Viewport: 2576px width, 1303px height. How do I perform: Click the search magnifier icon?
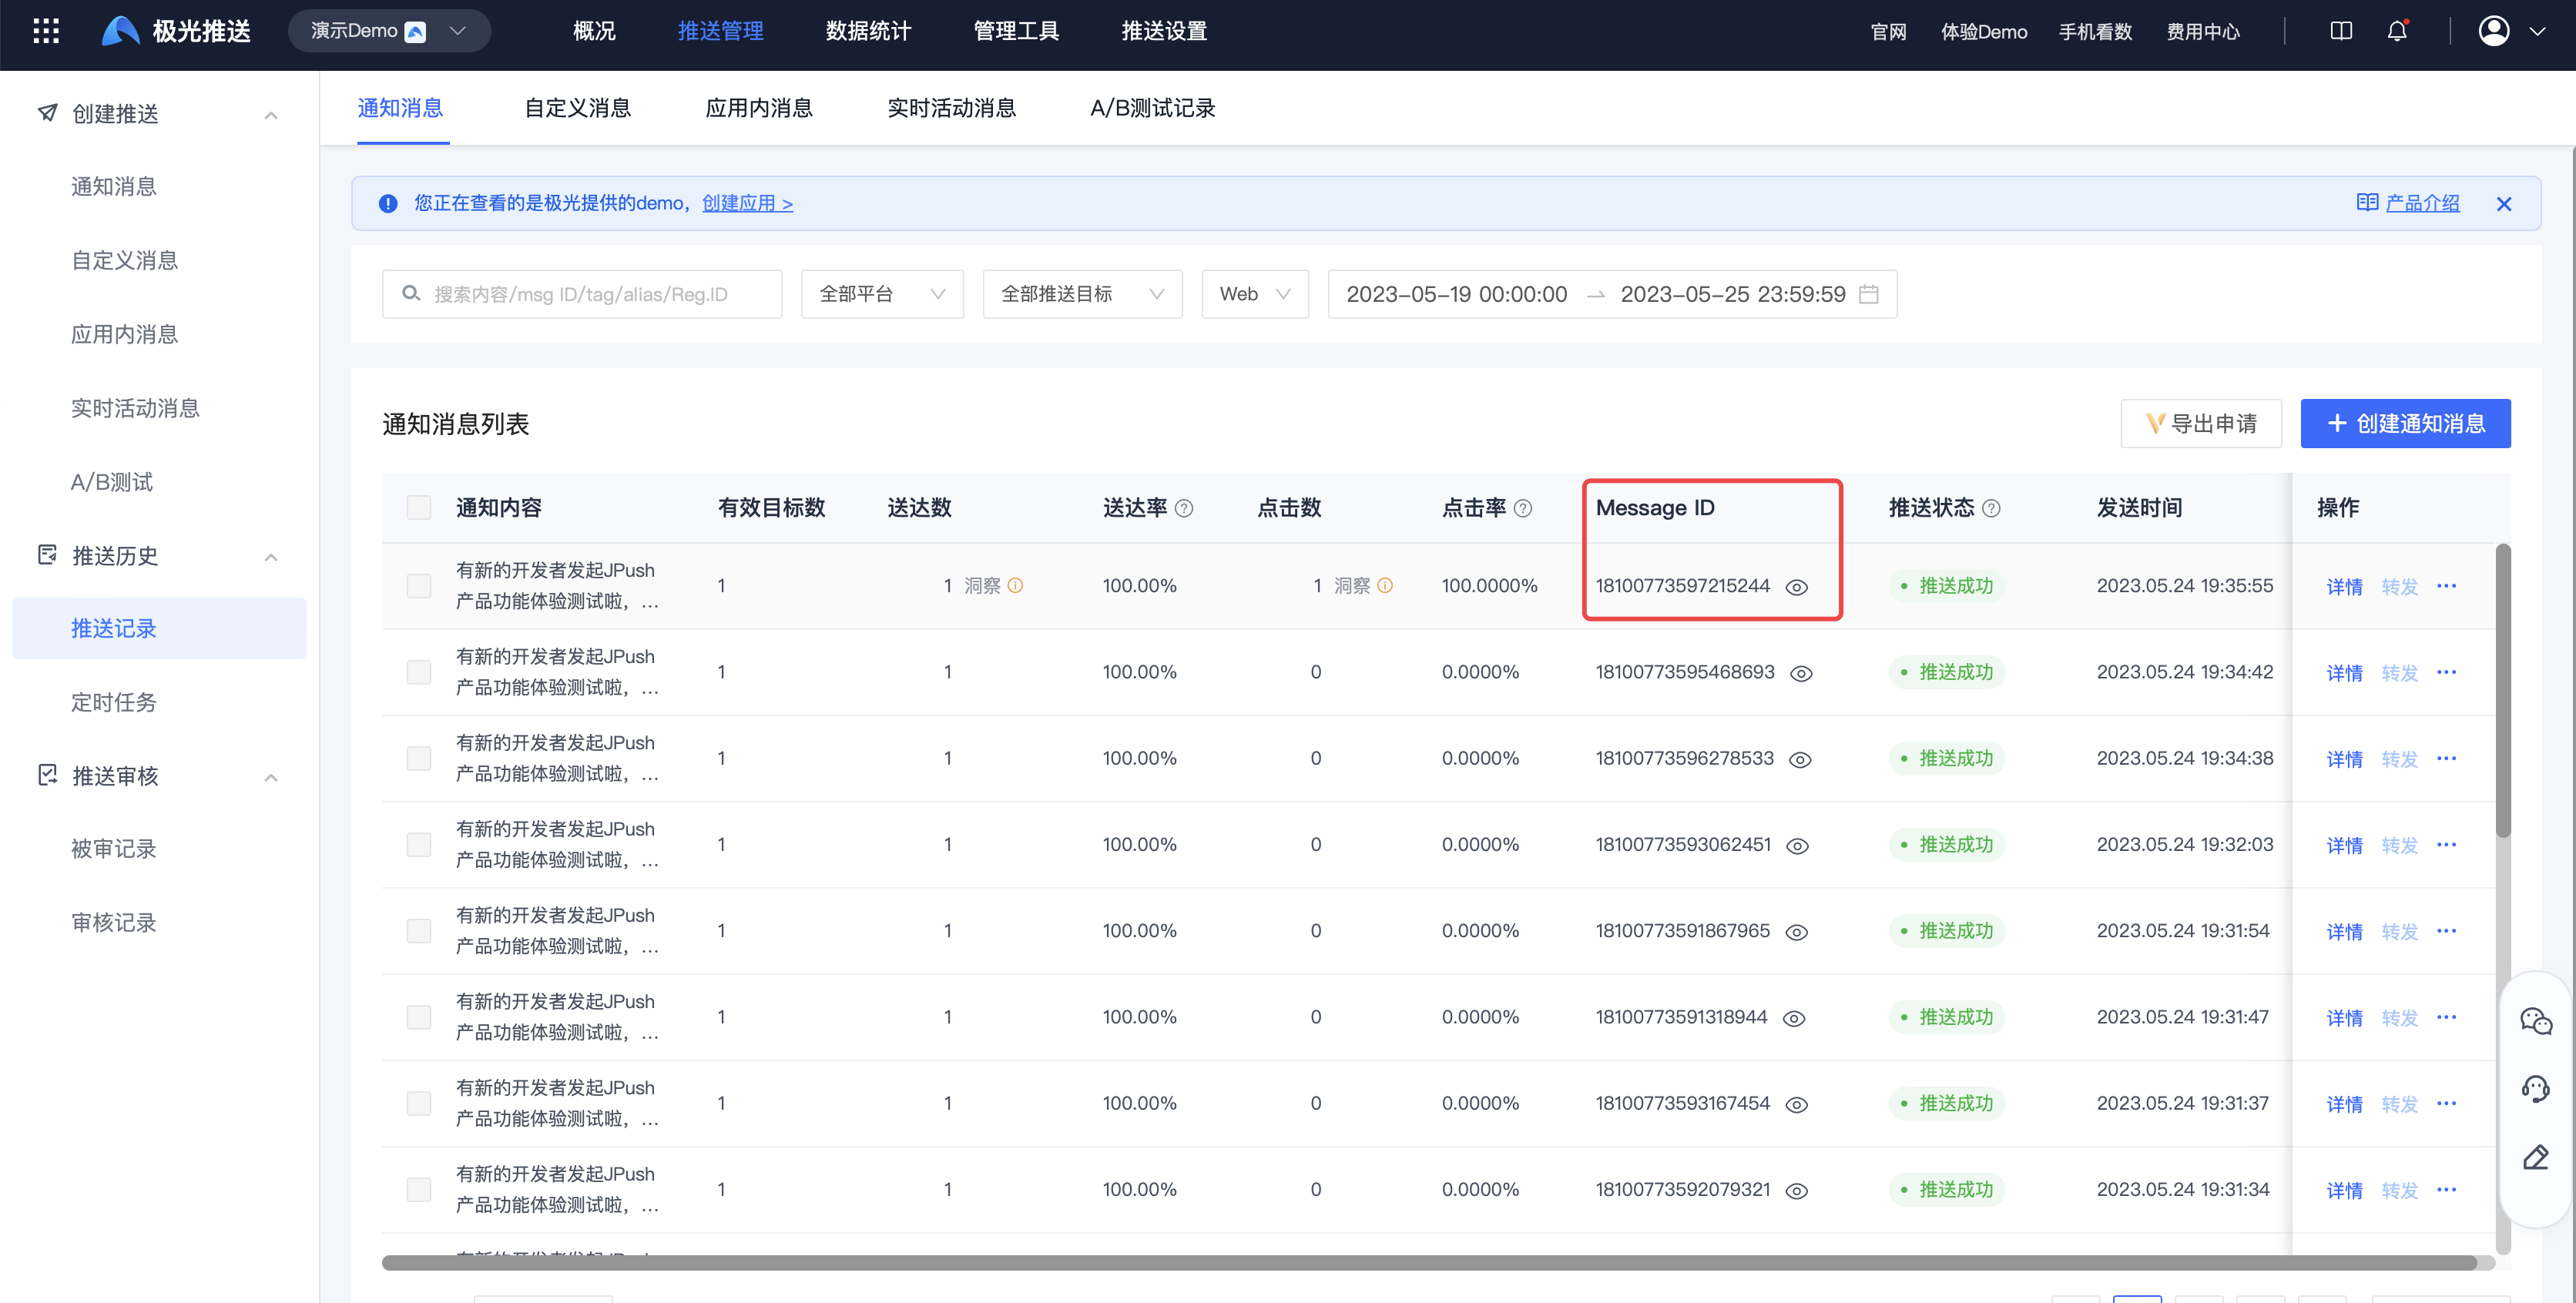[x=410, y=294]
